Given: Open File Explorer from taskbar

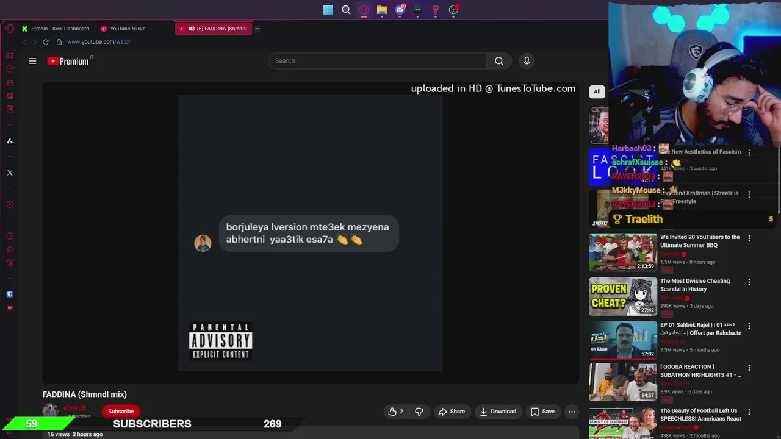Looking at the screenshot, I should click(x=382, y=10).
